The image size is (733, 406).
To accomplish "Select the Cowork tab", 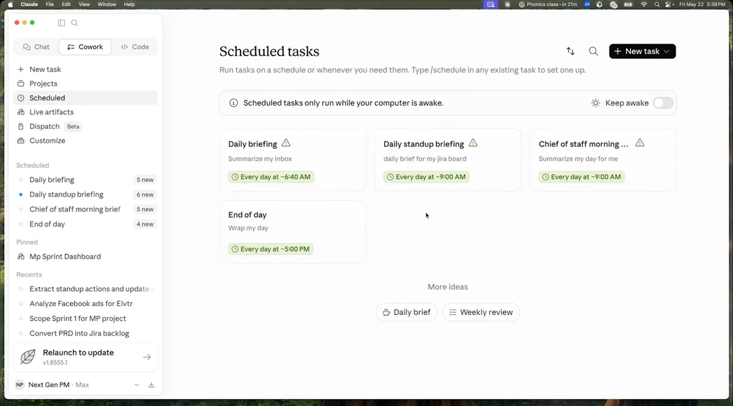I will coord(85,47).
